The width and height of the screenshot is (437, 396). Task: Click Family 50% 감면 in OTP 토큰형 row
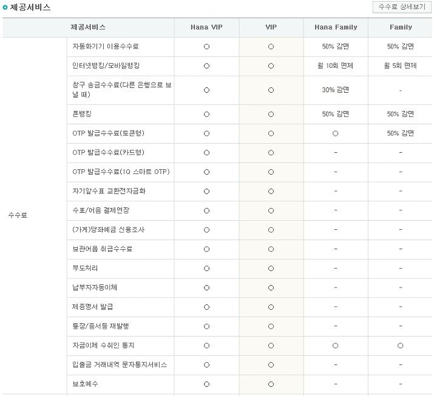[400, 133]
